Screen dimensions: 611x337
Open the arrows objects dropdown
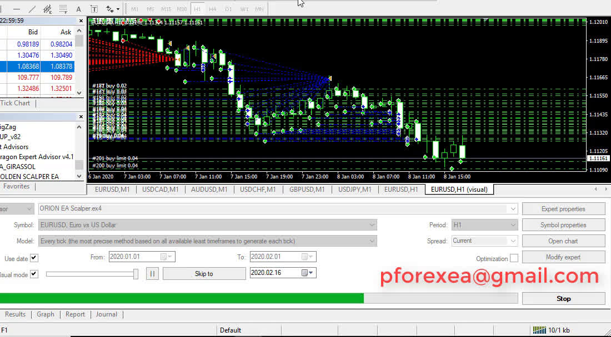point(113,9)
